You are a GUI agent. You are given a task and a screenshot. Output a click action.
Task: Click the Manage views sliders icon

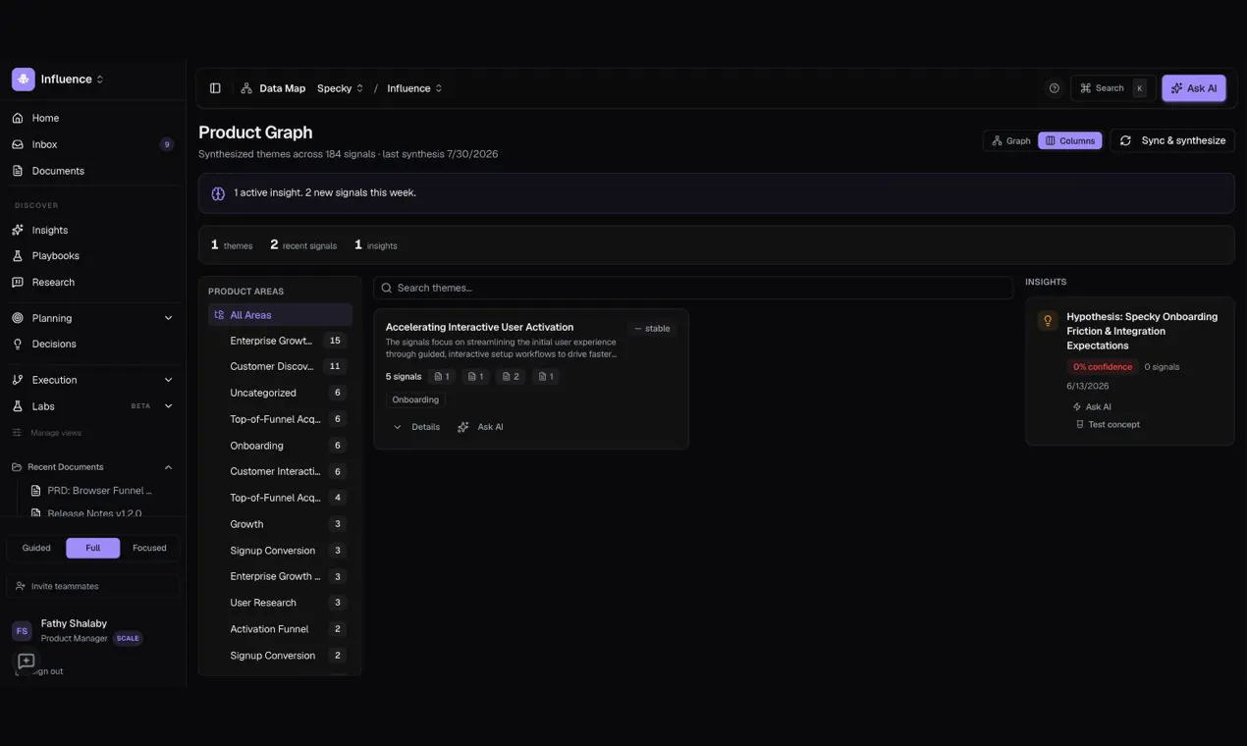pyautogui.click(x=17, y=433)
